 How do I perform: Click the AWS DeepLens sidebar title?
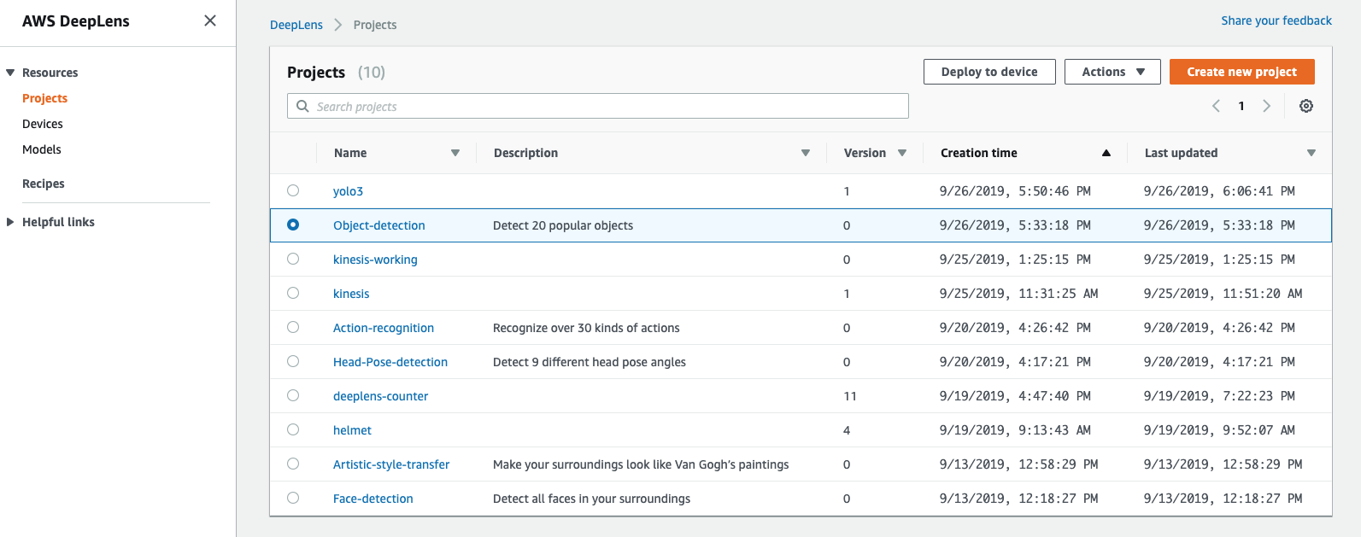point(76,21)
